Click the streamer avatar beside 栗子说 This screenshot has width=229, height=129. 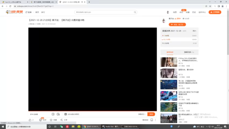click(x=164, y=21)
